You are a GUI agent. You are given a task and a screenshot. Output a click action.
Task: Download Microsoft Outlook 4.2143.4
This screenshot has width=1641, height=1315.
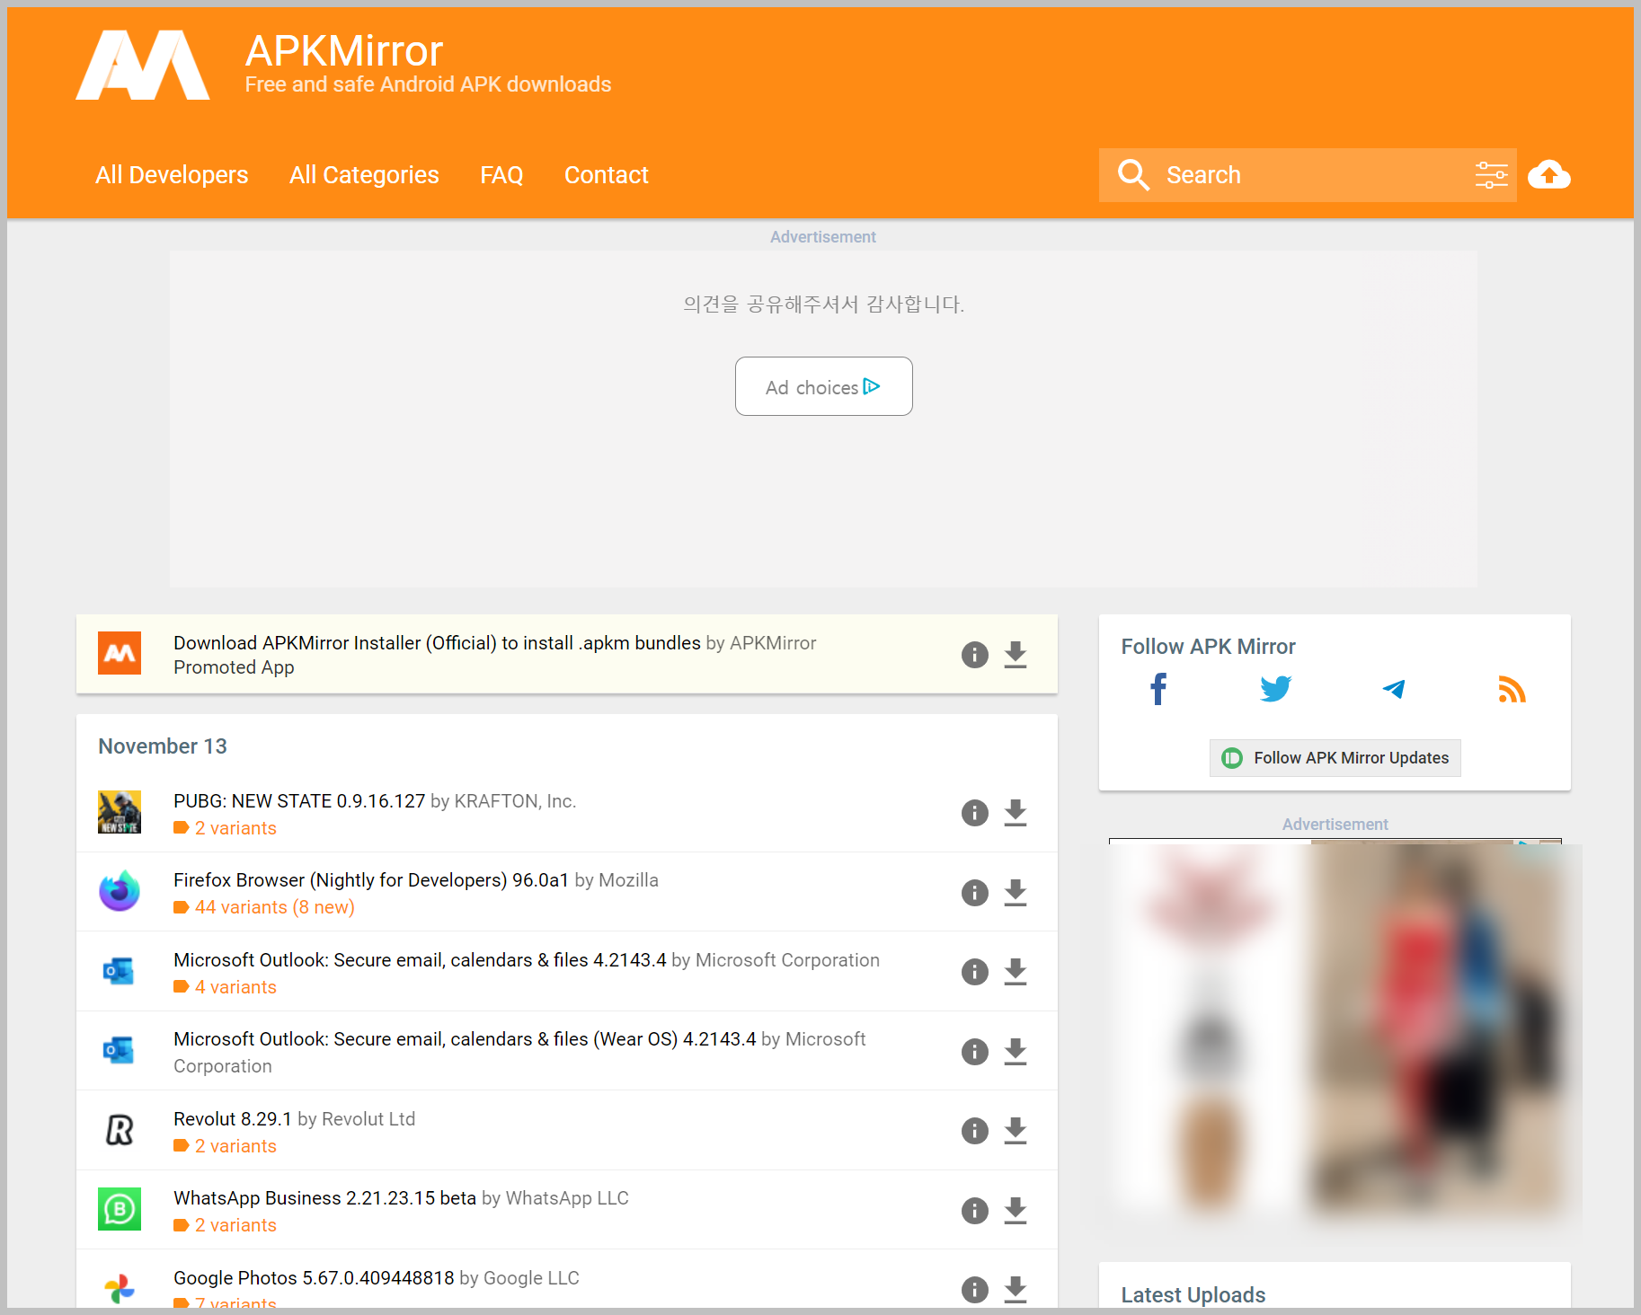1016,972
